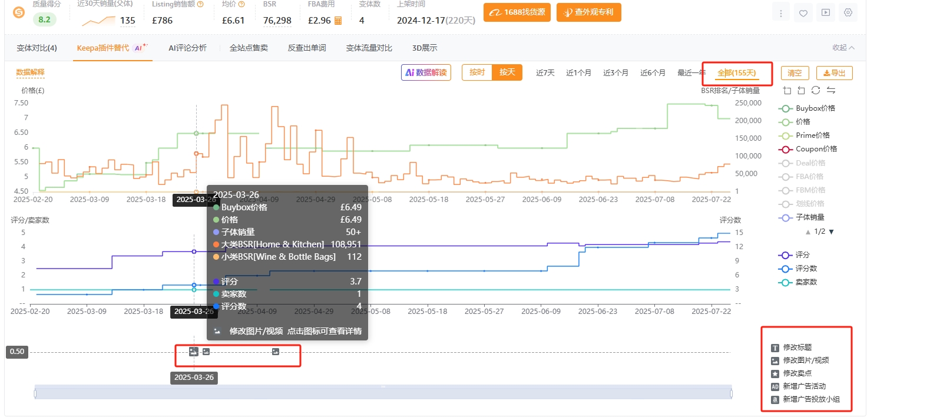Click the help icon next to Listing销售额
The image size is (930, 417).
pos(200,4)
